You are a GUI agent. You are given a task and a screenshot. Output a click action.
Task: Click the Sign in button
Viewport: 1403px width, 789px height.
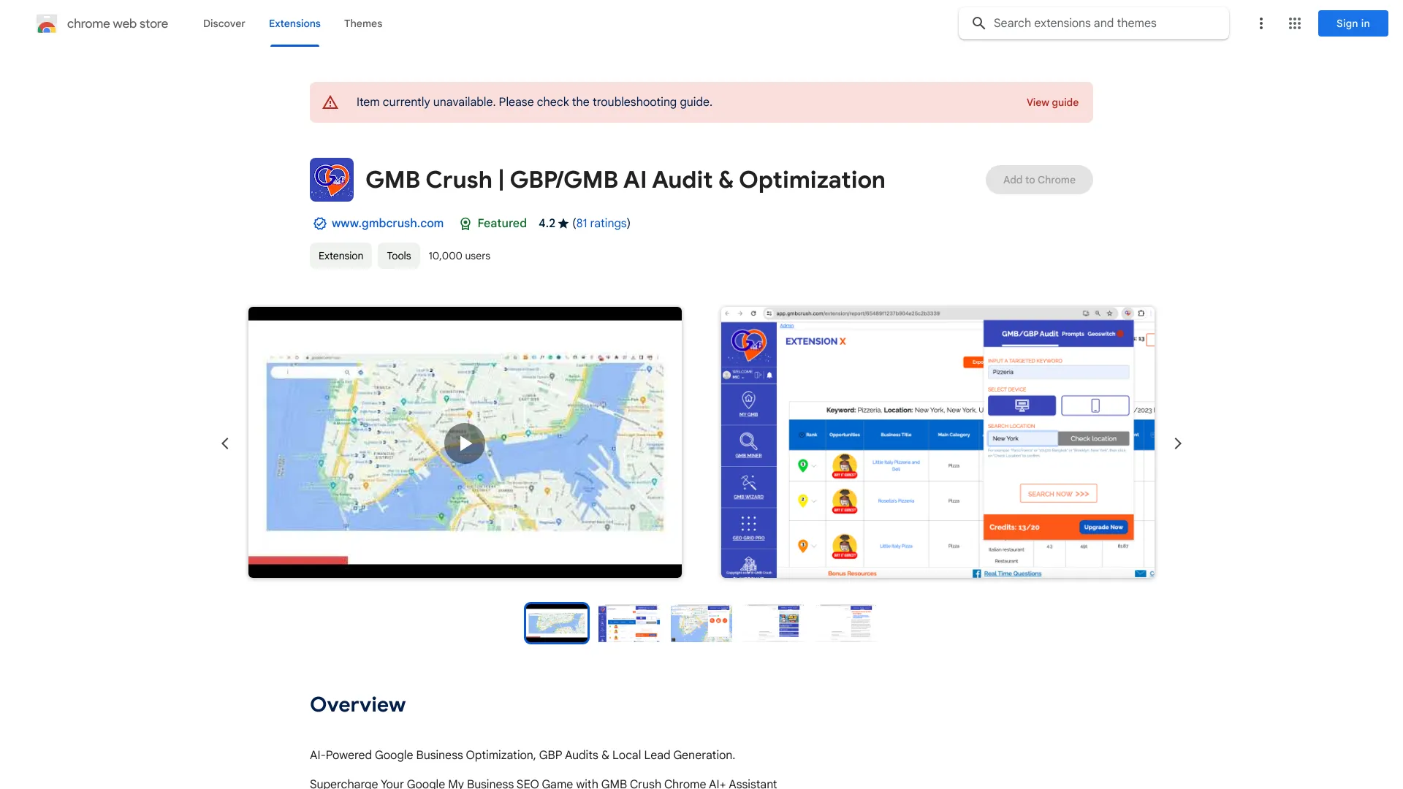tap(1353, 23)
